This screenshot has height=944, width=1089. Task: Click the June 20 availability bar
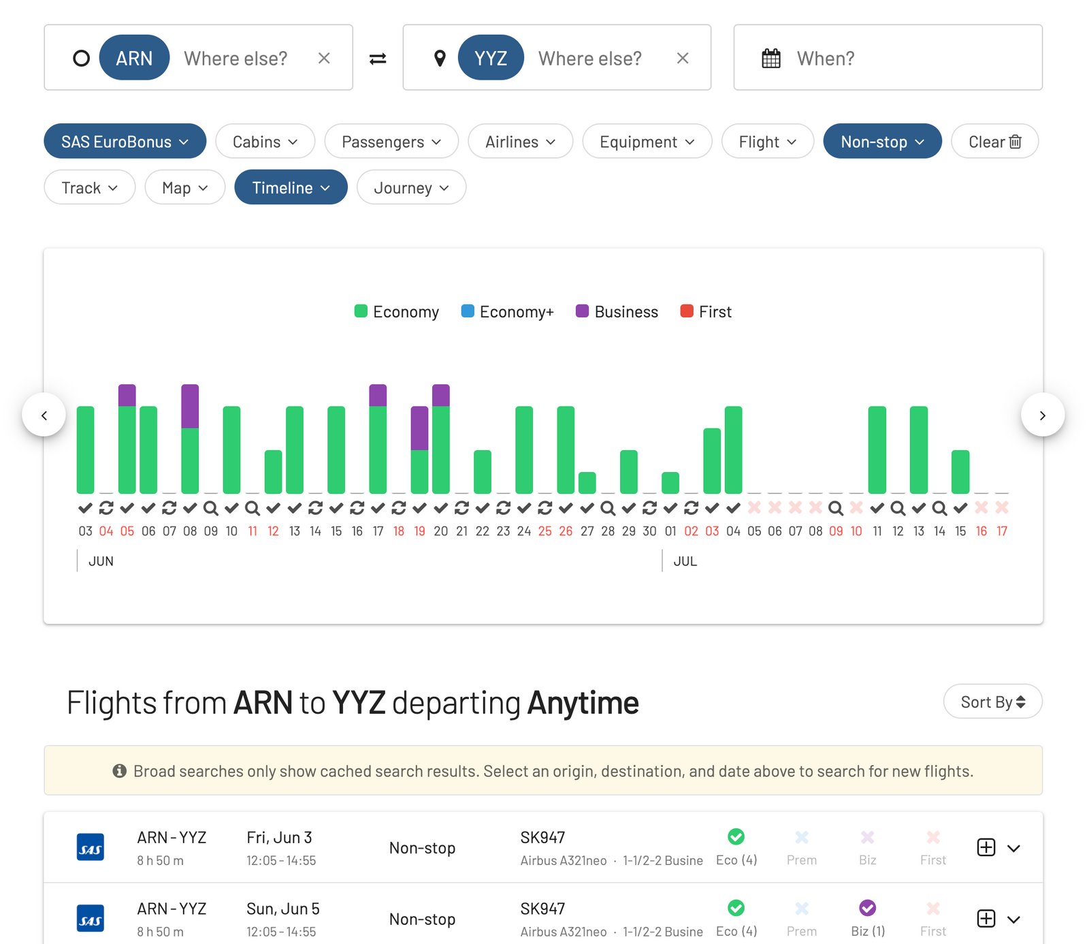[x=441, y=439]
